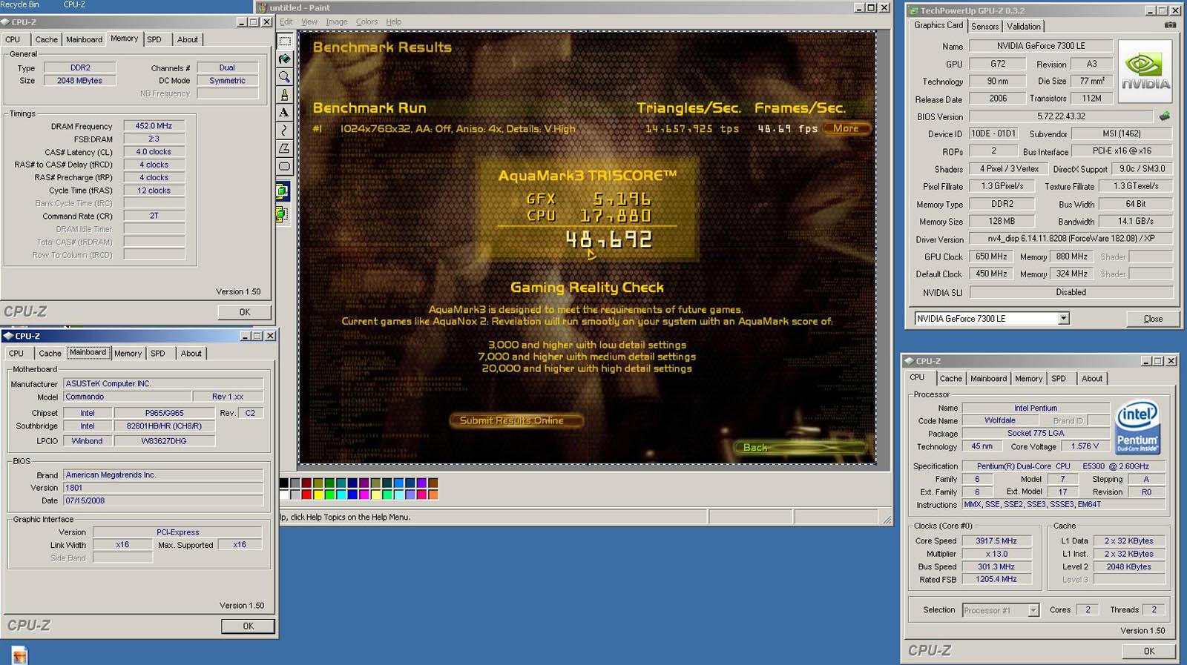Click the GPU-Z title bar app icon
The height and width of the screenshot is (665, 1187).
pos(913,10)
